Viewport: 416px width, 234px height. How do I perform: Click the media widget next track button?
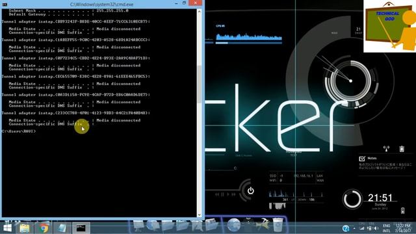pos(233,194)
